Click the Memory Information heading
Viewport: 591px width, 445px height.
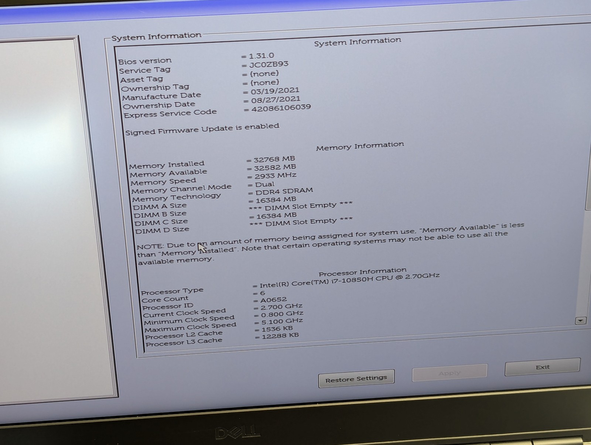click(x=360, y=146)
